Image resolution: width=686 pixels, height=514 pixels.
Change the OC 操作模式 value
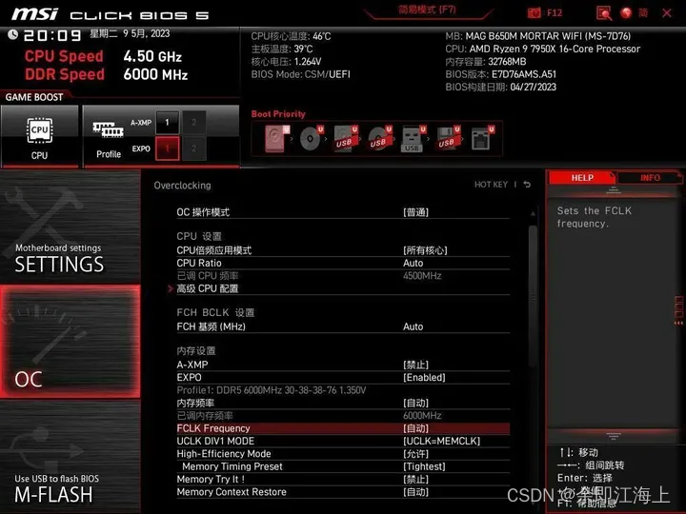pyautogui.click(x=343, y=212)
